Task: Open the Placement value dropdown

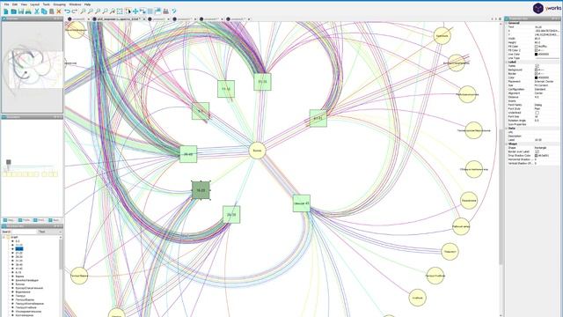Action: (x=547, y=82)
